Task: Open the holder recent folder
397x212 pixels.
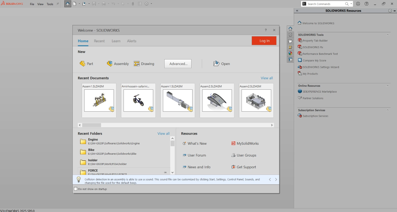Action: click(x=124, y=162)
